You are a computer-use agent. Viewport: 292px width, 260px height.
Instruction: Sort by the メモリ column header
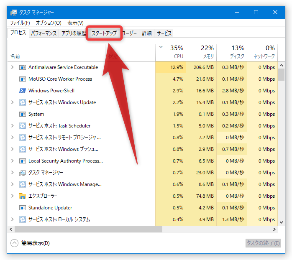(201, 52)
